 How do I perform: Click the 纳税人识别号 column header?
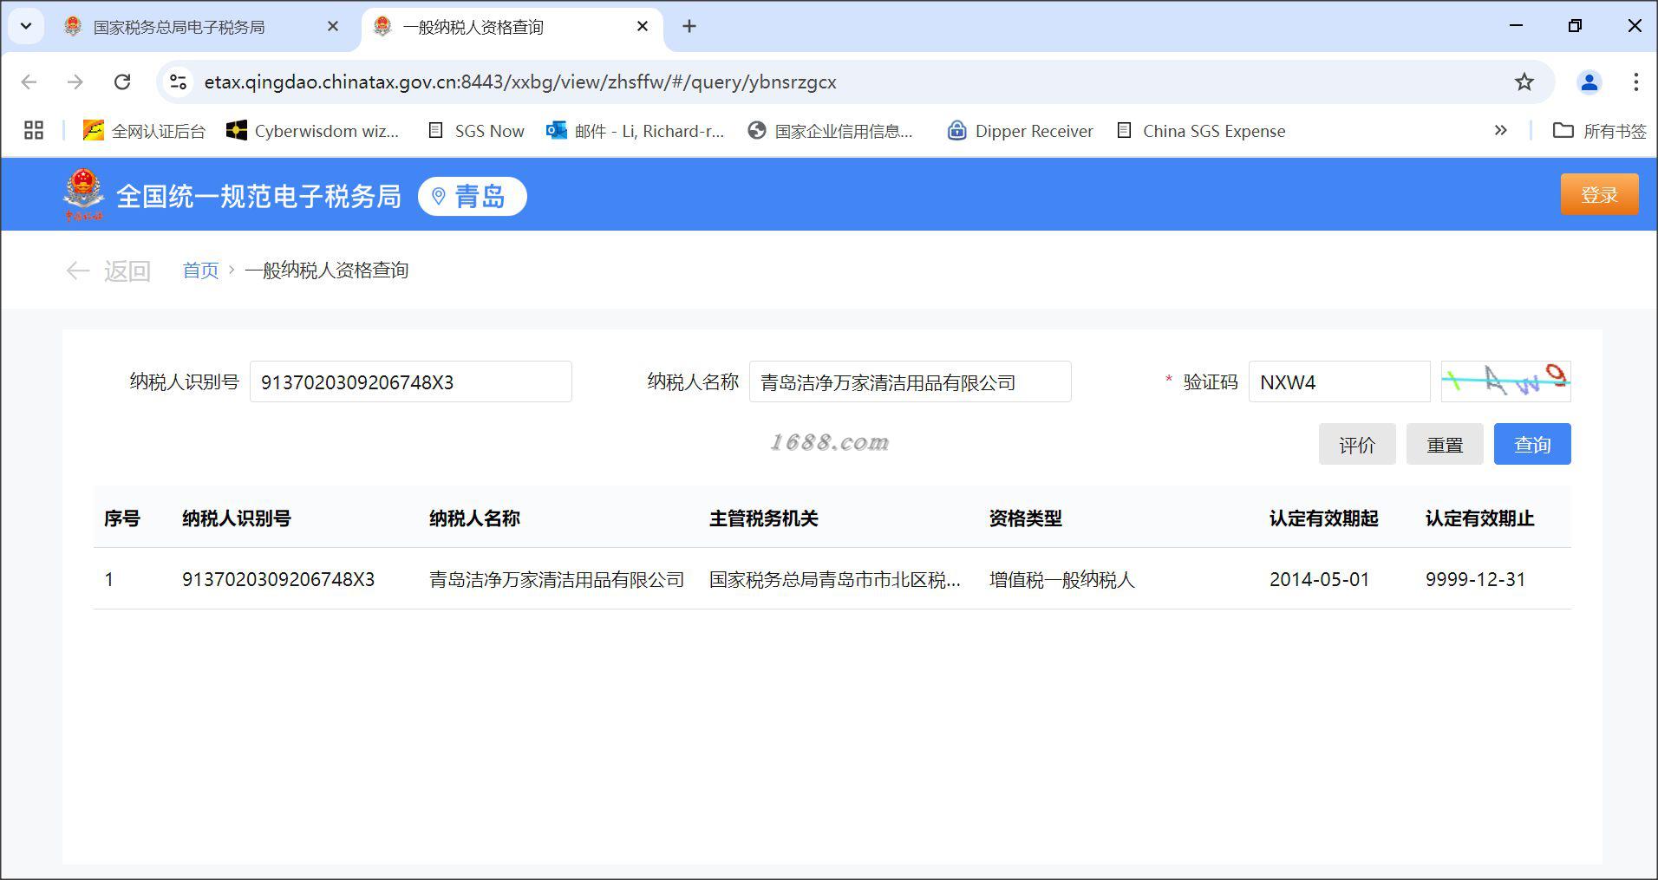pos(236,518)
